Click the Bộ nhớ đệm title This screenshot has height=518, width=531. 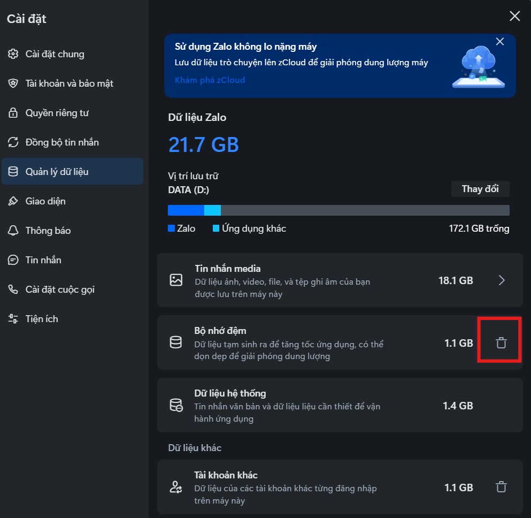(220, 331)
